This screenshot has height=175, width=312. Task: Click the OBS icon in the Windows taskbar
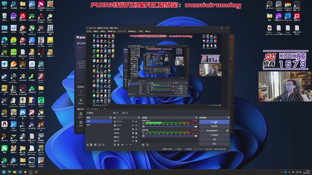click(31, 172)
